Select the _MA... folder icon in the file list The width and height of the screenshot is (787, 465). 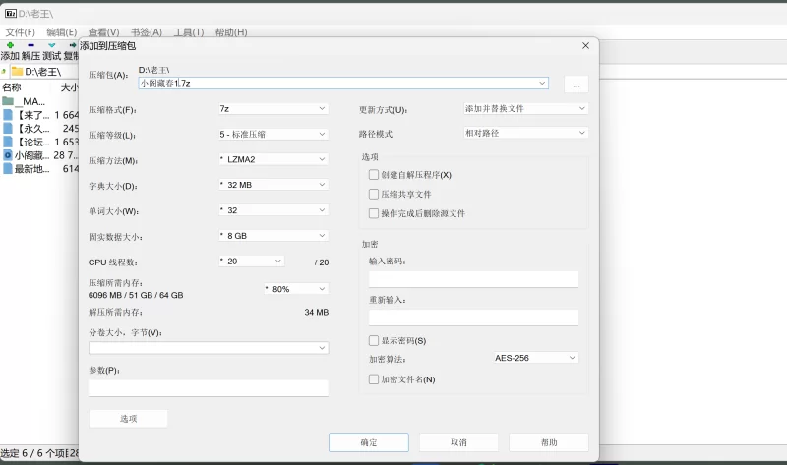click(x=8, y=101)
